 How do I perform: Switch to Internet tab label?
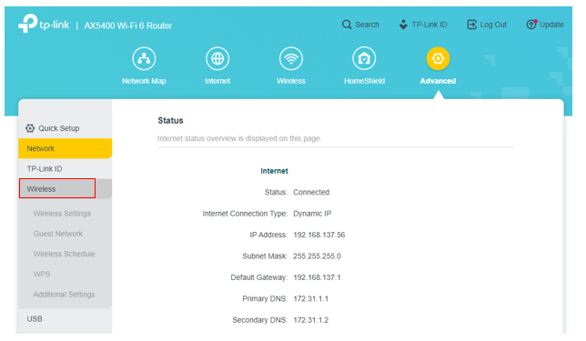[217, 81]
